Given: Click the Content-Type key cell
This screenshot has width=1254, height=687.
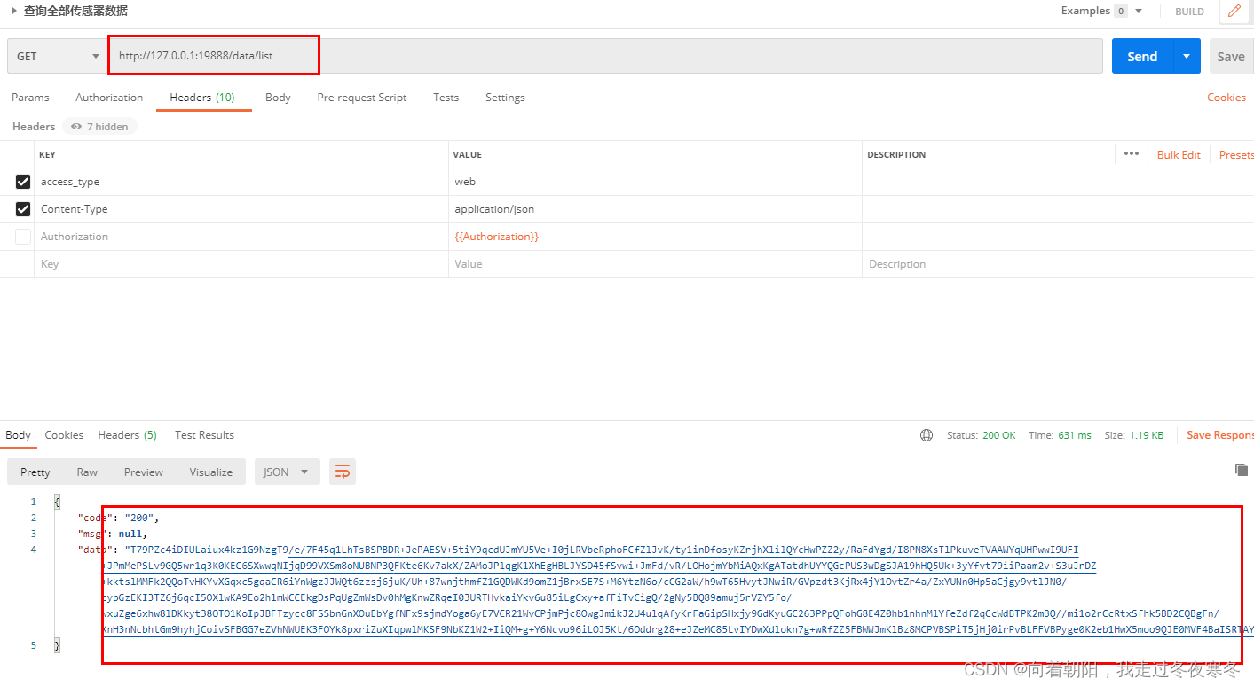Looking at the screenshot, I should tap(241, 209).
